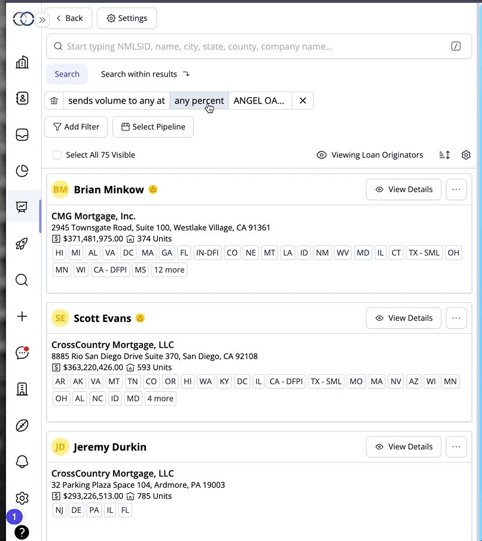Click the sort order icon

(444, 155)
